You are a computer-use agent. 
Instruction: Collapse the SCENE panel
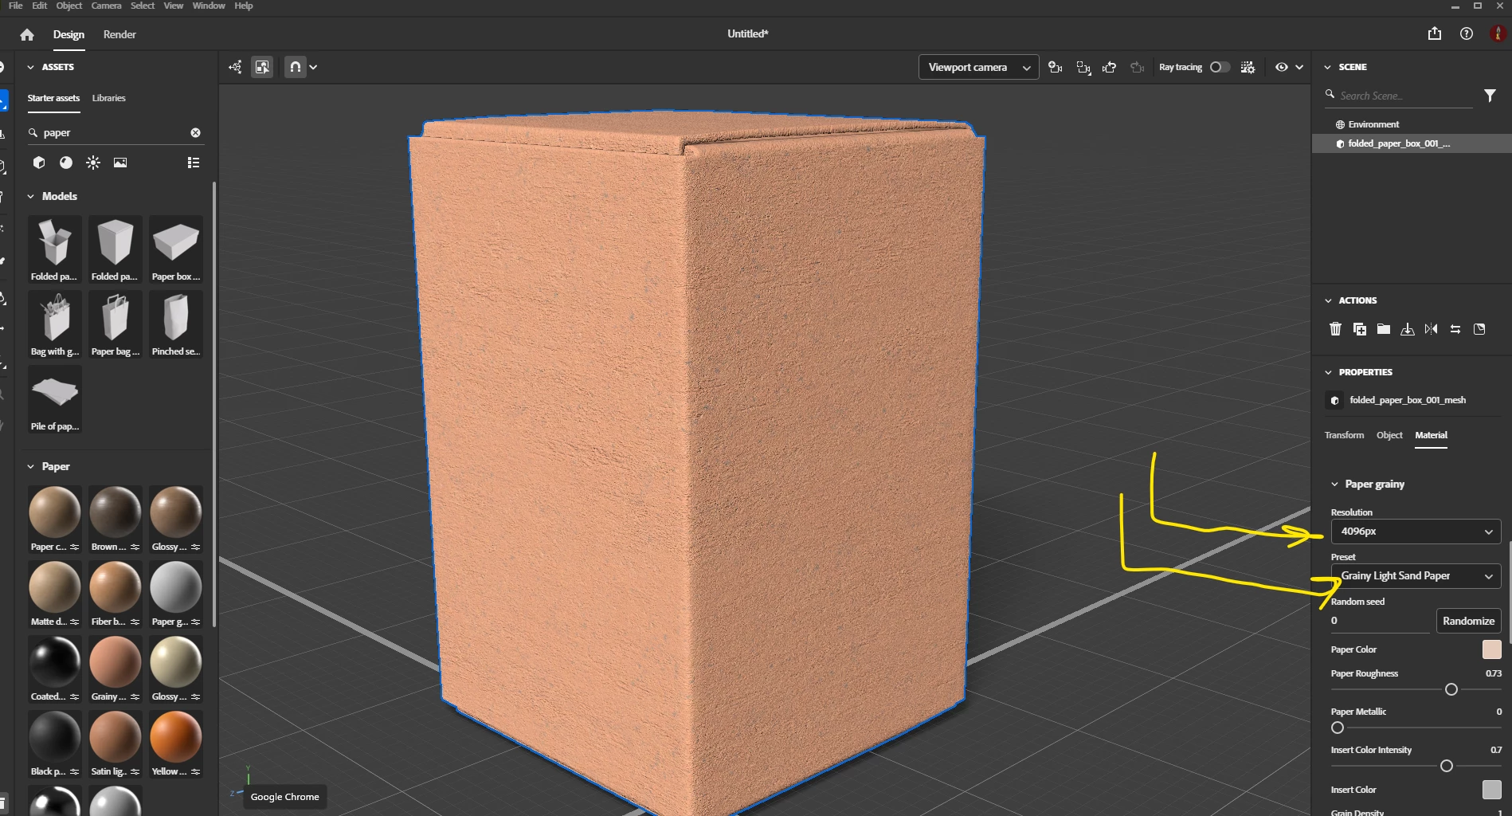coord(1328,67)
